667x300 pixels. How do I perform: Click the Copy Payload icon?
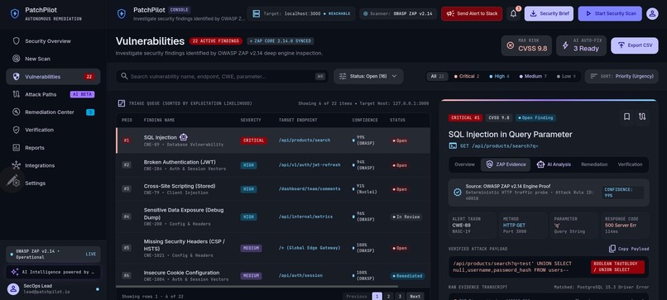(612, 249)
